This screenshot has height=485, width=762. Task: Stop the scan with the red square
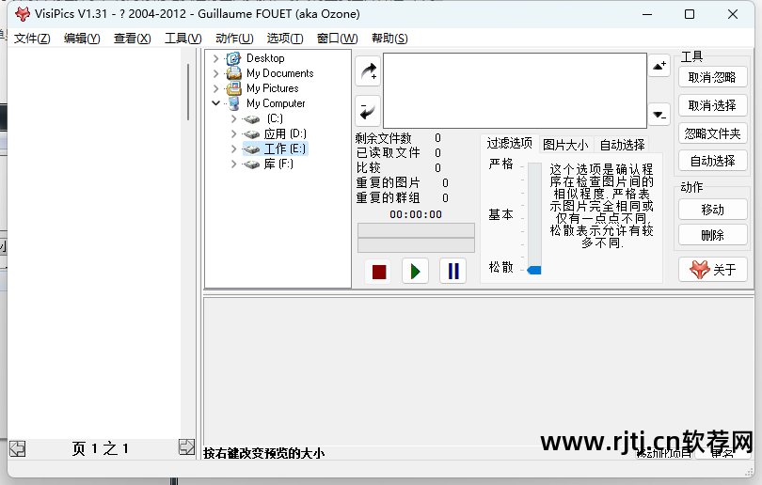pos(379,271)
